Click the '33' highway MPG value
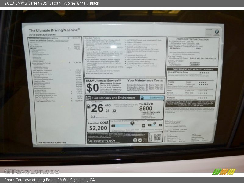This screenshot has height=183, width=244. tap(114, 111)
